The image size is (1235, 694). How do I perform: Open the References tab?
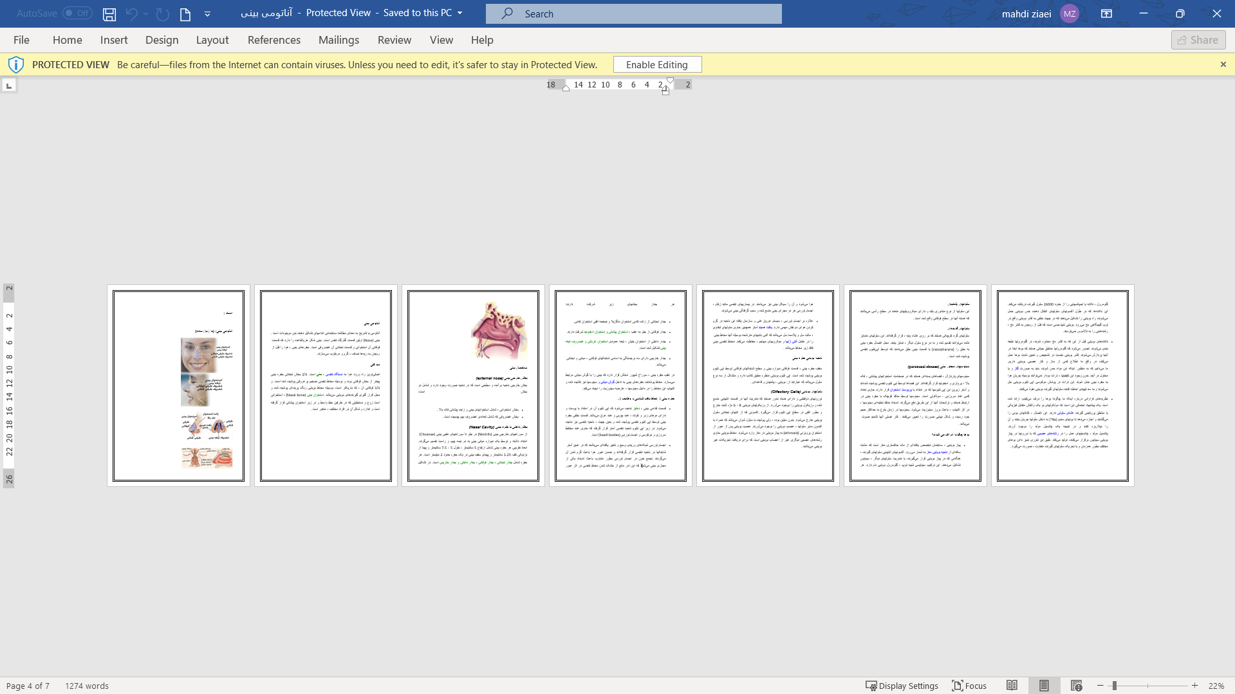pyautogui.click(x=274, y=40)
